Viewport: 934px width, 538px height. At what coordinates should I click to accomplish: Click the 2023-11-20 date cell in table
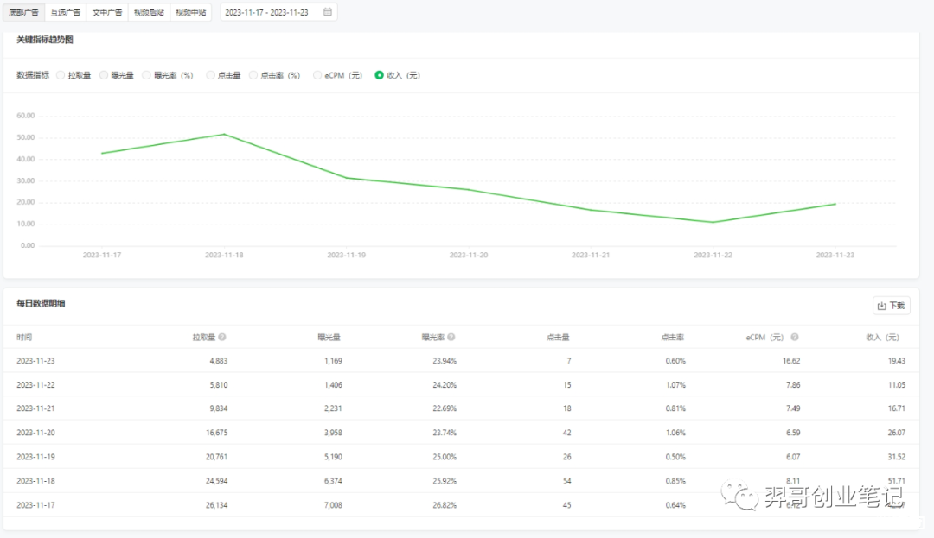pyautogui.click(x=35, y=433)
